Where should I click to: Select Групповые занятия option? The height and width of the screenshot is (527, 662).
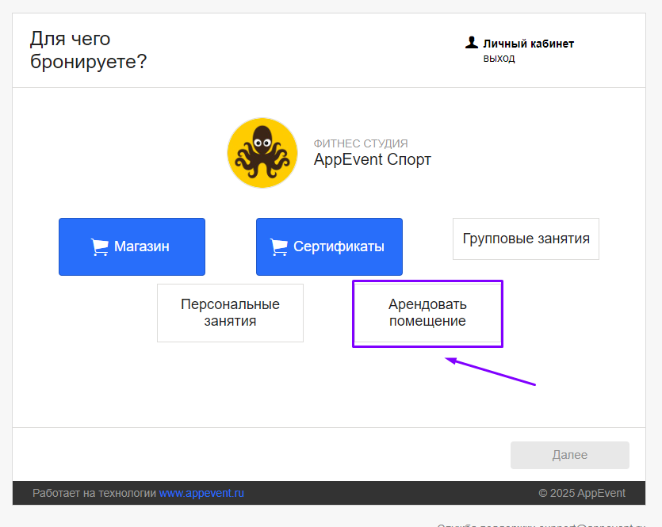pos(526,239)
